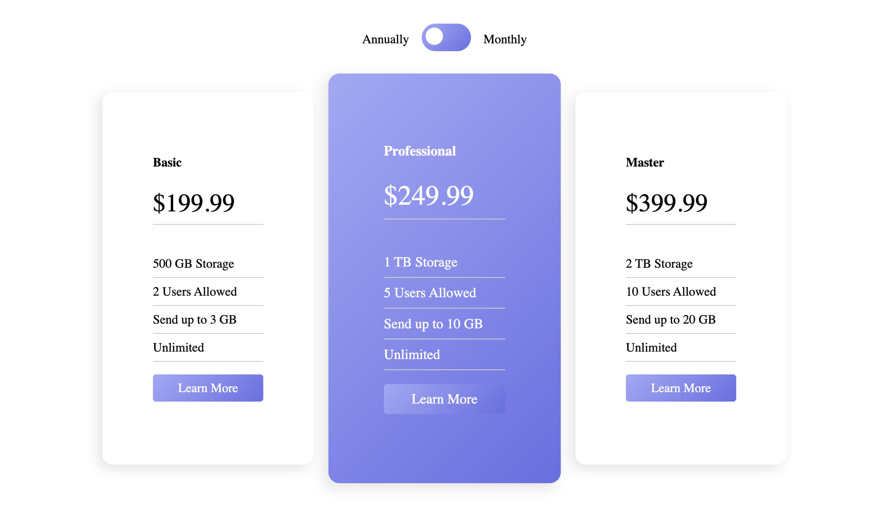The height and width of the screenshot is (526, 886).
Task: Click the $249.99 Professional price
Action: point(428,195)
